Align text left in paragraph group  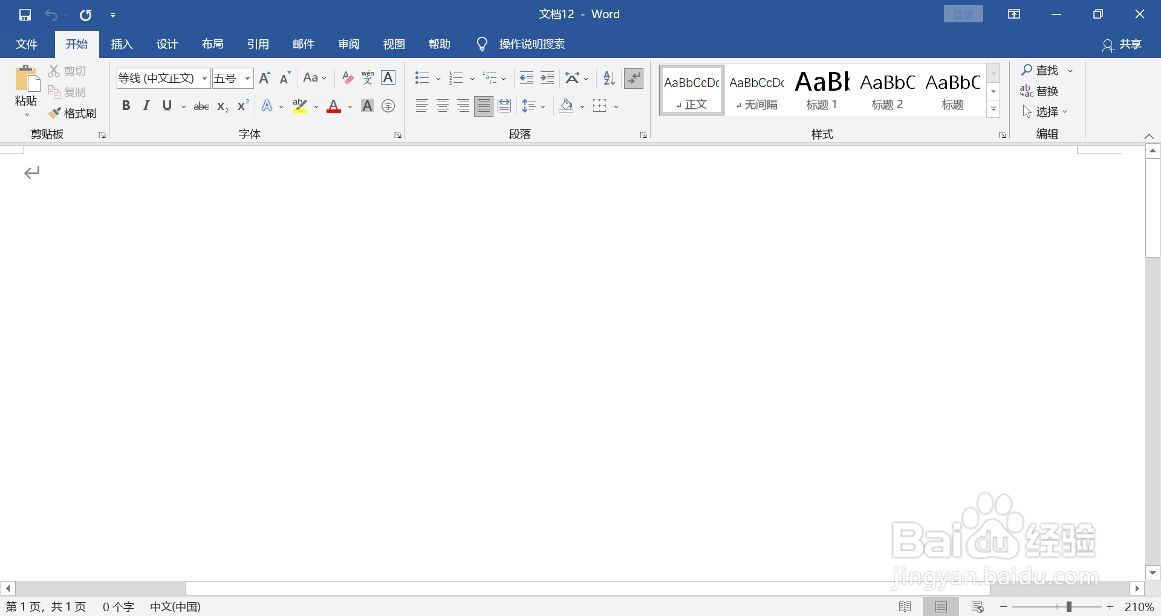pos(422,106)
